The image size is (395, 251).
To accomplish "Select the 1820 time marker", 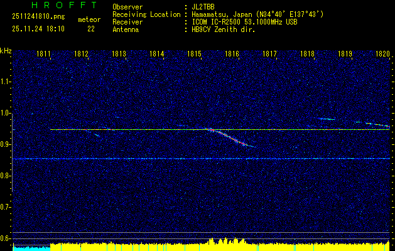I will (382, 55).
